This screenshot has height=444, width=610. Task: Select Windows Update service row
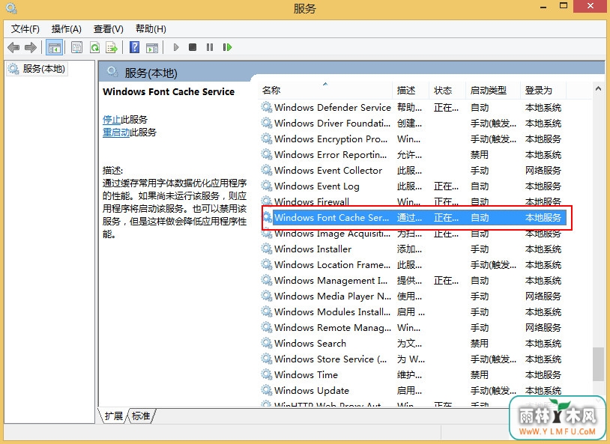coord(413,390)
